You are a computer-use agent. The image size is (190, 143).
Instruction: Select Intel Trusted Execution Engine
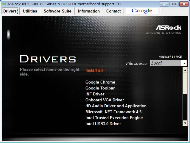point(114,118)
